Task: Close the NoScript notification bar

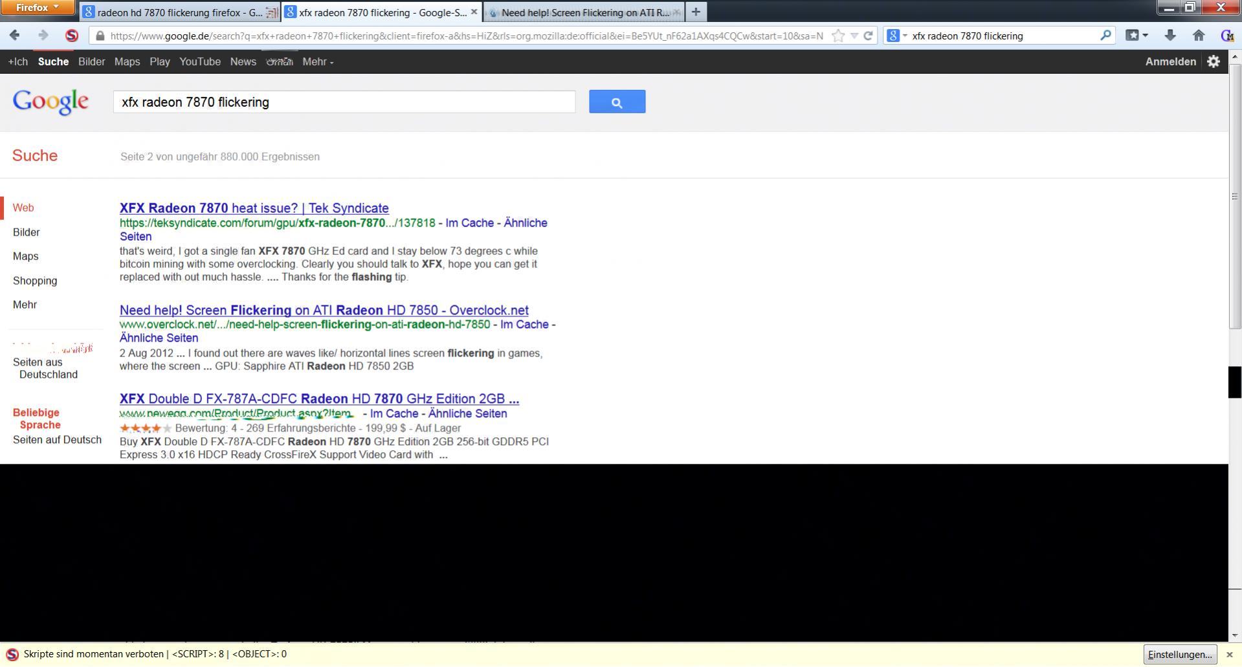Action: (x=1230, y=655)
